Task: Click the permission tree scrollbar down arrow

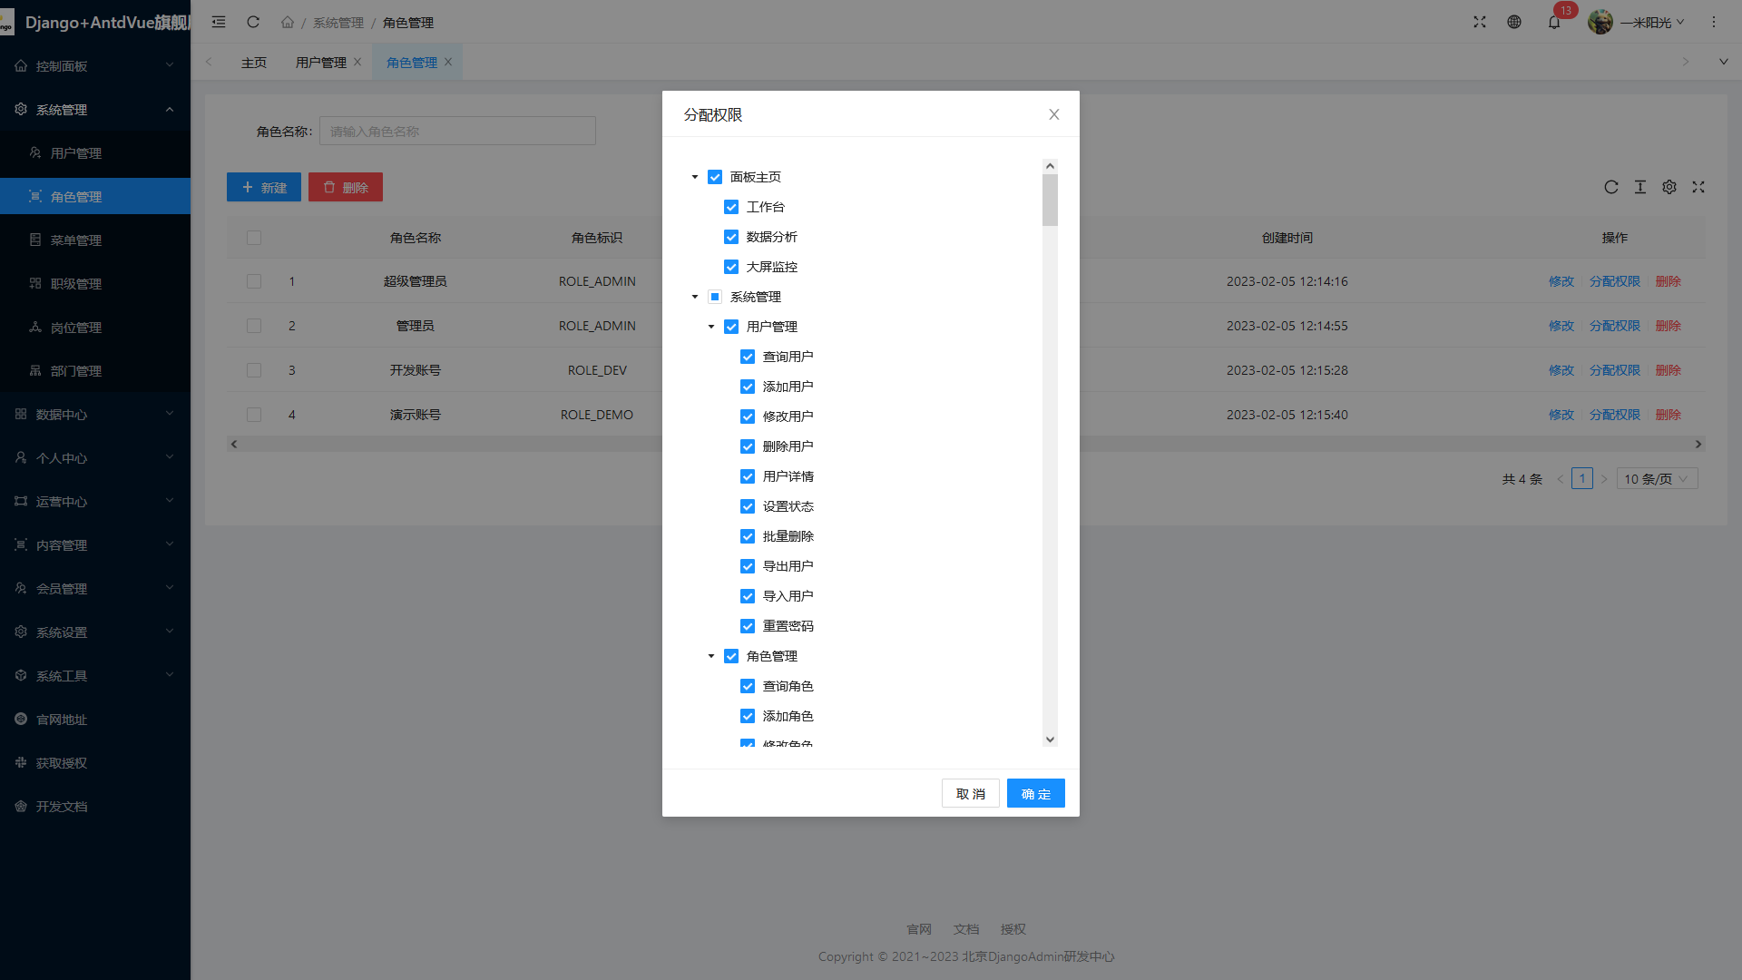Action: [x=1050, y=740]
